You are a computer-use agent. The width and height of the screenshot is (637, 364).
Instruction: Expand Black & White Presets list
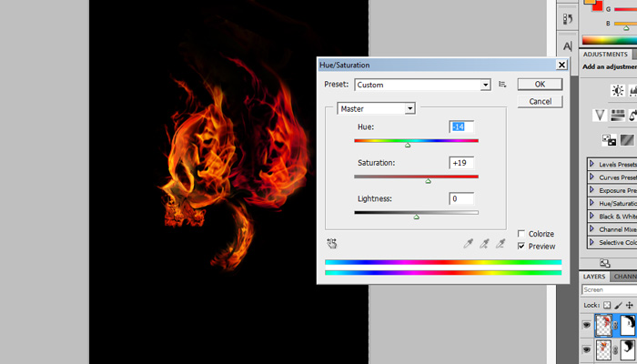tap(591, 216)
